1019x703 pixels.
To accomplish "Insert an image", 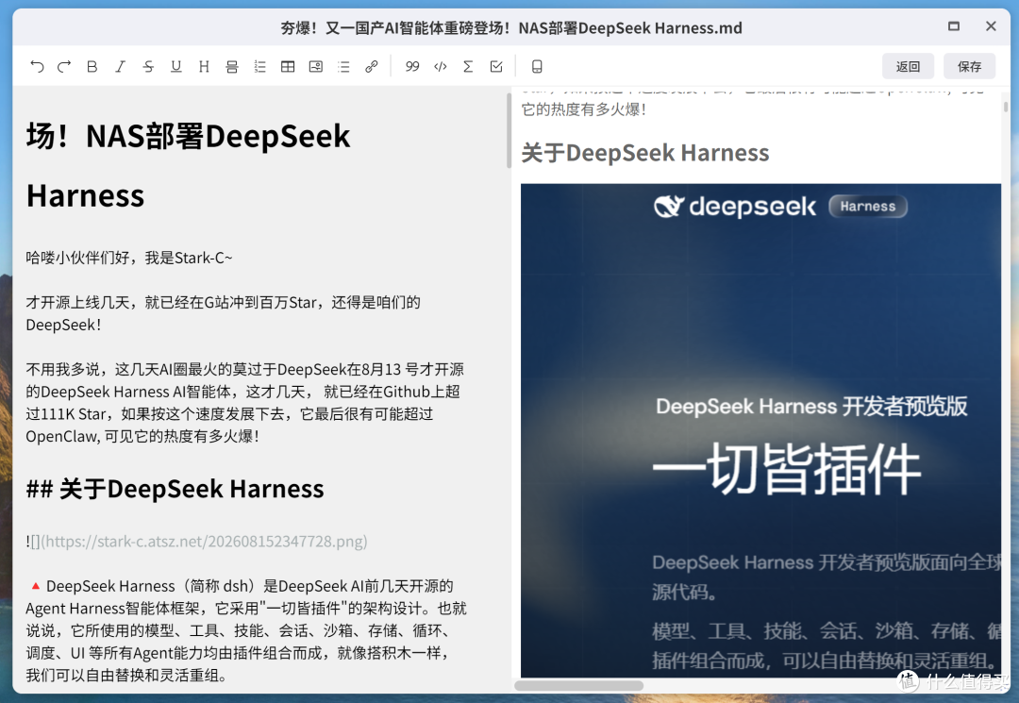I will [x=316, y=66].
